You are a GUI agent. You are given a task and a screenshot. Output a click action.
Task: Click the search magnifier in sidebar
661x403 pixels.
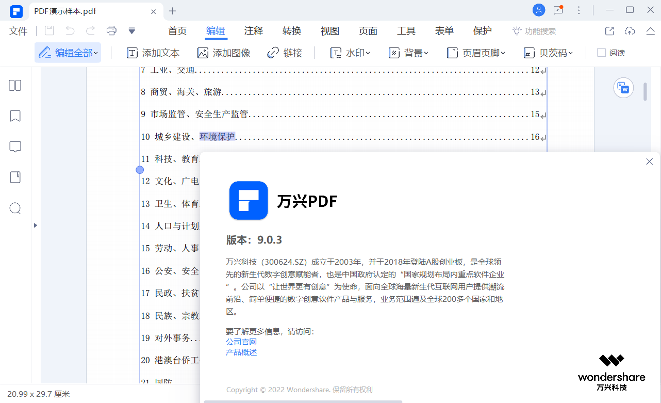(x=15, y=208)
